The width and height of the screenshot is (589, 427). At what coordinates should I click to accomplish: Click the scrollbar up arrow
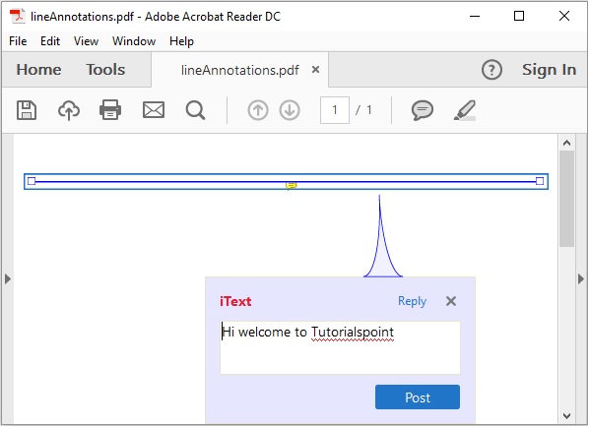(566, 143)
